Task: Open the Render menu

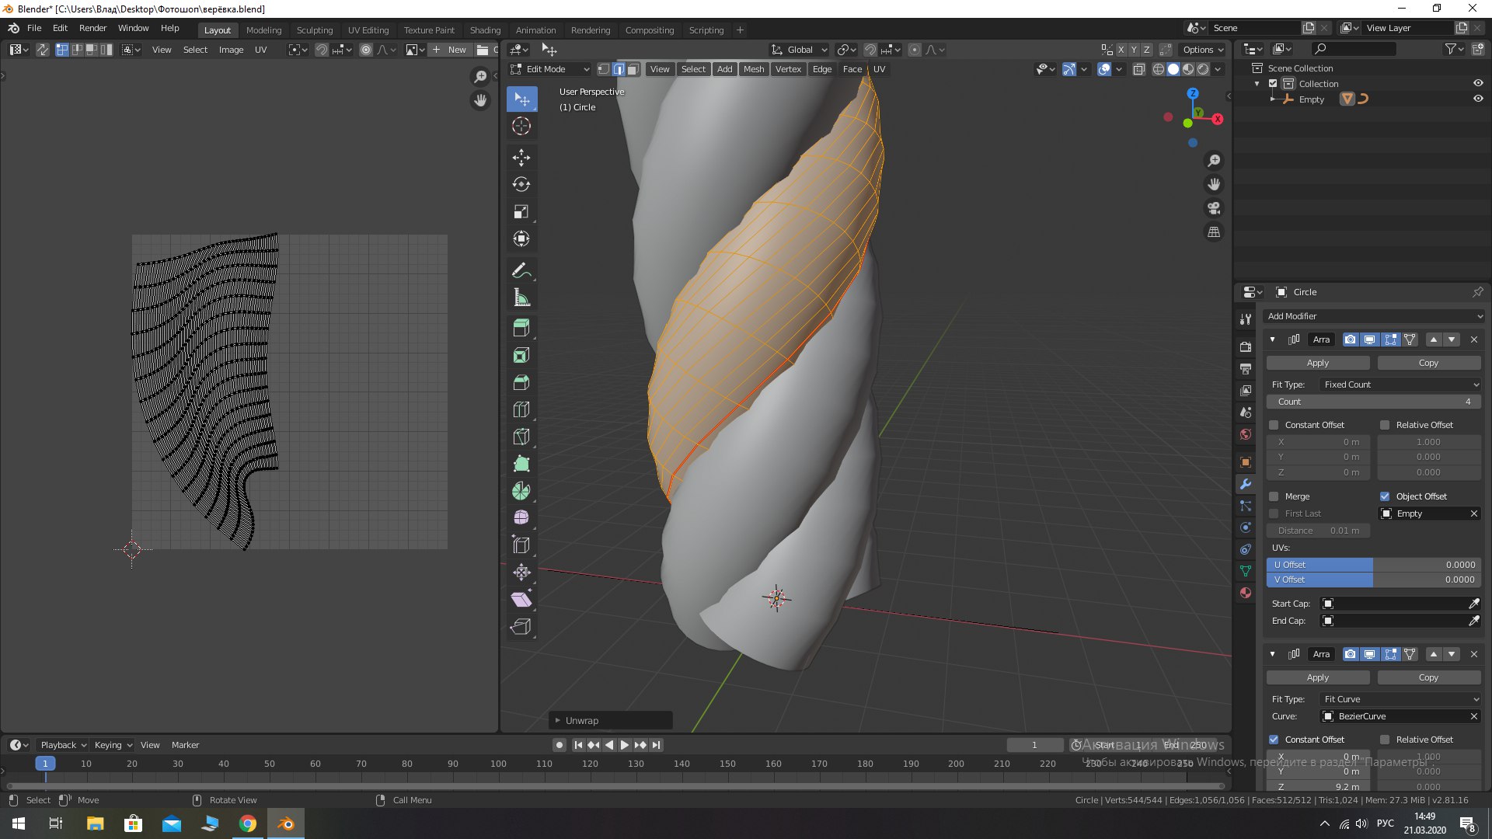Action: click(92, 28)
